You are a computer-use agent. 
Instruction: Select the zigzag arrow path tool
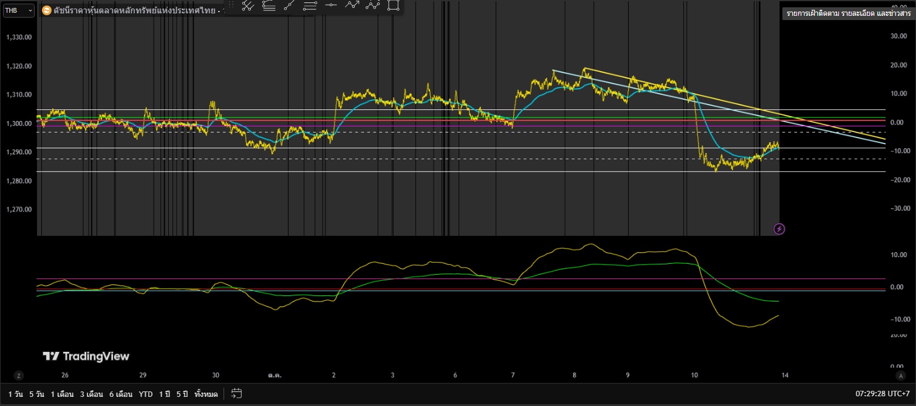(x=352, y=5)
